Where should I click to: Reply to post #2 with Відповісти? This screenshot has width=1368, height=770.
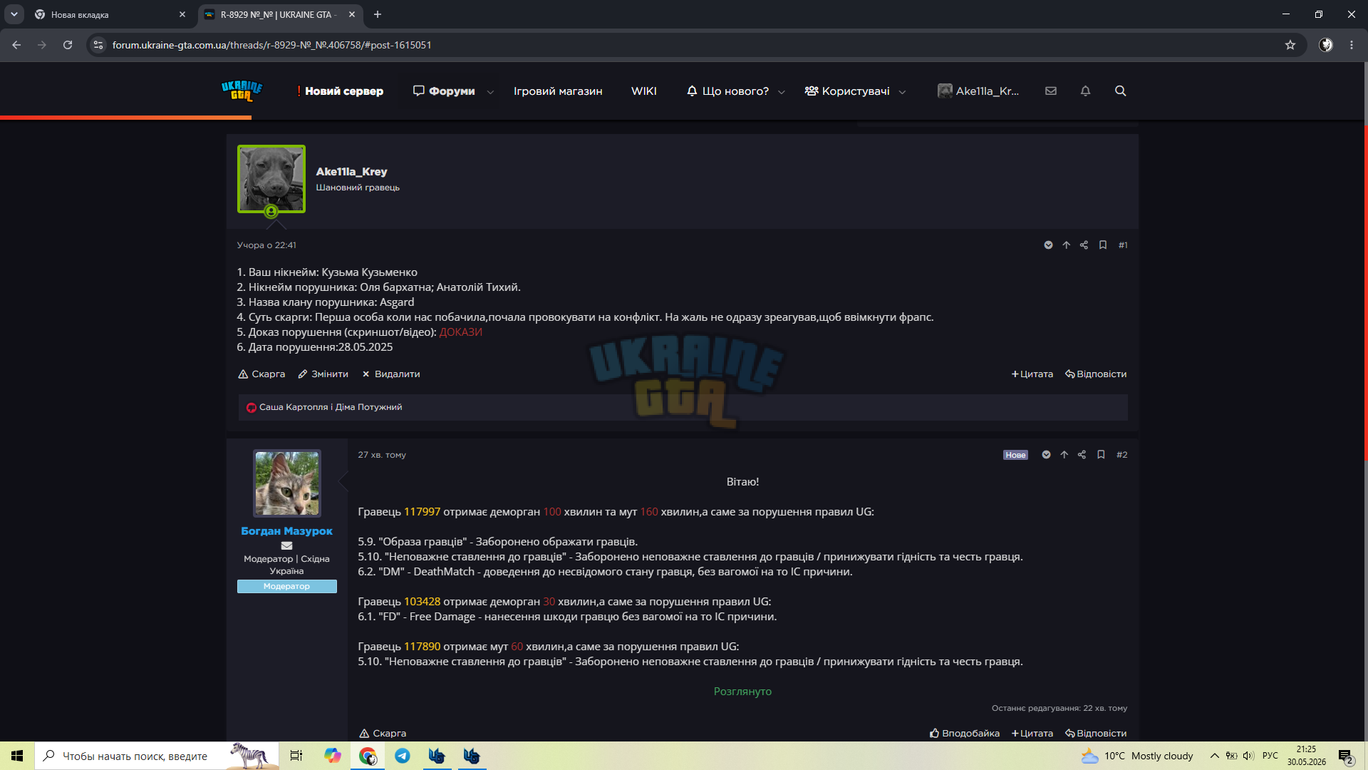tap(1096, 733)
